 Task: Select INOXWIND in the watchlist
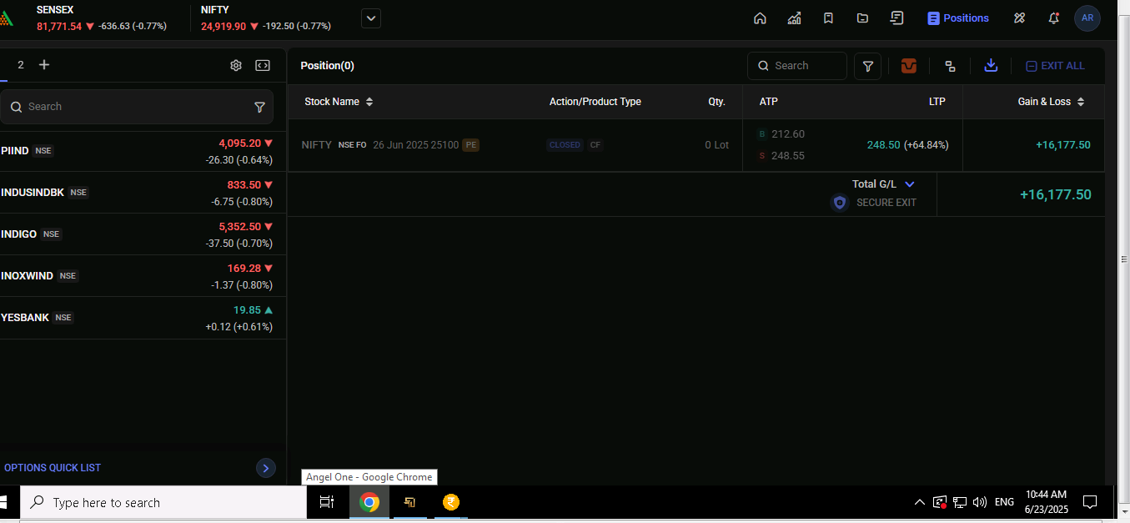point(143,276)
